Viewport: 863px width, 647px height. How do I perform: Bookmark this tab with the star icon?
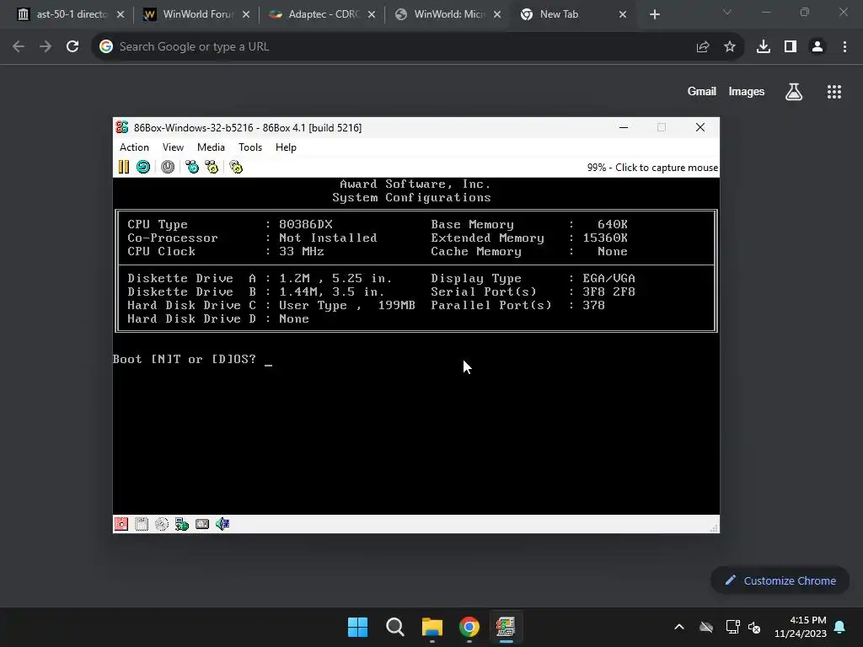pos(730,47)
